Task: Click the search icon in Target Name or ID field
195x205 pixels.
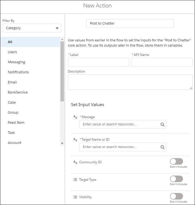Action: click(162, 147)
